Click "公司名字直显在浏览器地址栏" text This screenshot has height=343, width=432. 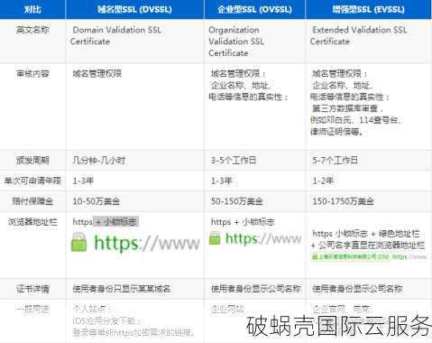pos(372,246)
